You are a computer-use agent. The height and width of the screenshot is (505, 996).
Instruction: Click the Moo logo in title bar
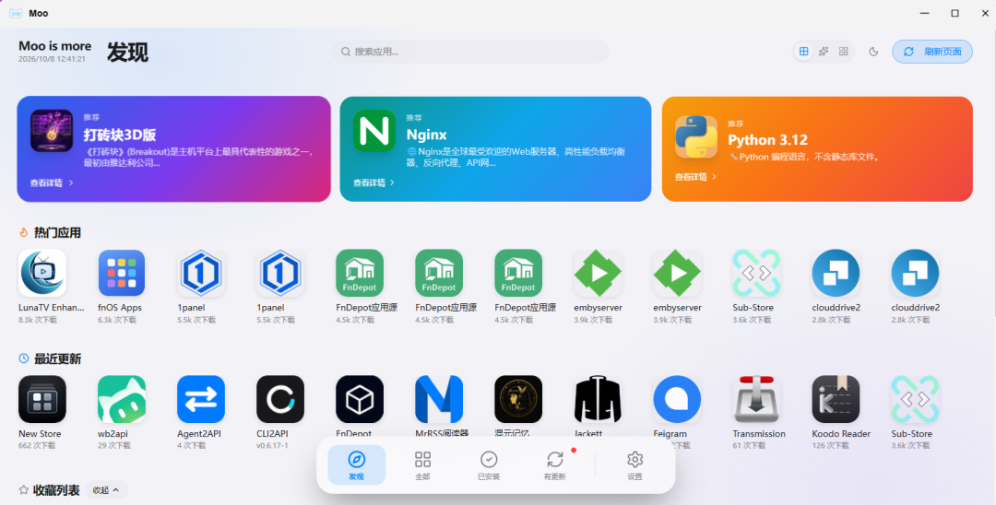click(x=16, y=13)
